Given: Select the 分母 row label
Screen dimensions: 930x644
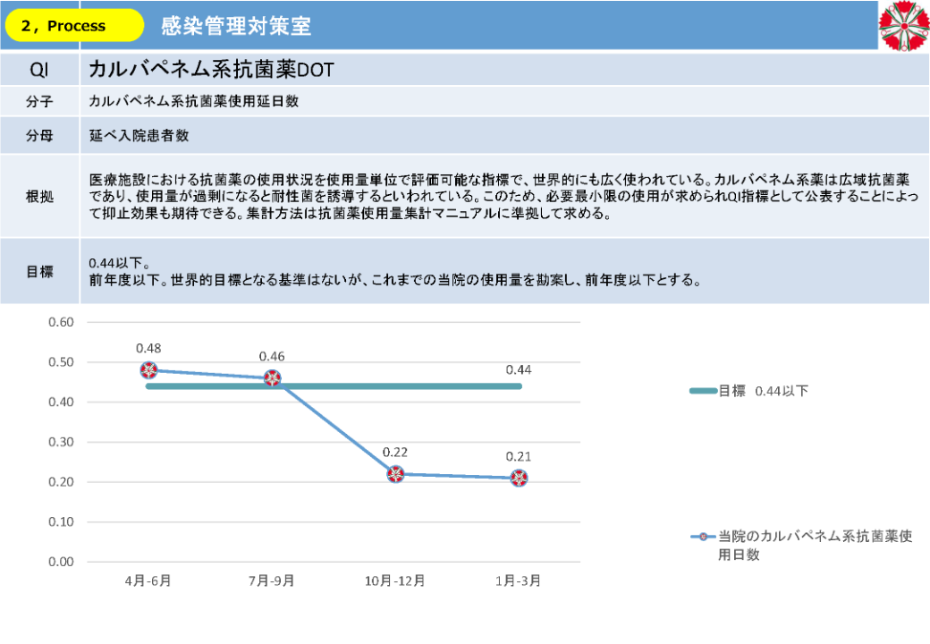Looking at the screenshot, I should [x=39, y=136].
